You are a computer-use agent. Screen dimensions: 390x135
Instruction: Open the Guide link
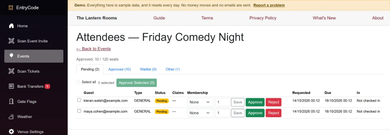tap(159, 18)
